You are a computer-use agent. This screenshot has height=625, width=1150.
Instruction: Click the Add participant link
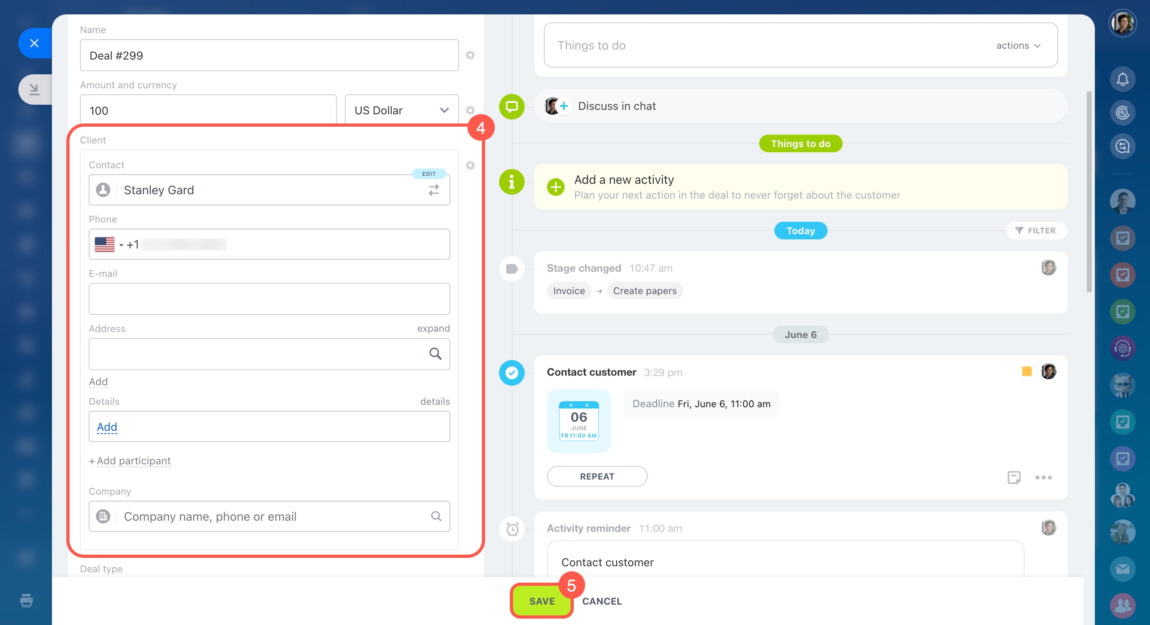click(x=133, y=461)
